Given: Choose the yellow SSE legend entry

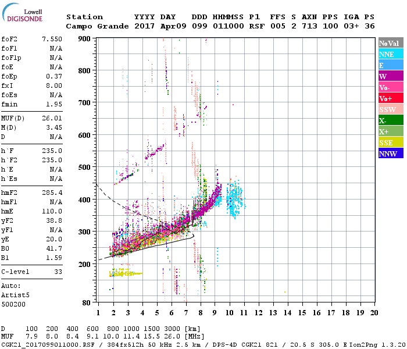Looking at the screenshot, I should (391, 143).
